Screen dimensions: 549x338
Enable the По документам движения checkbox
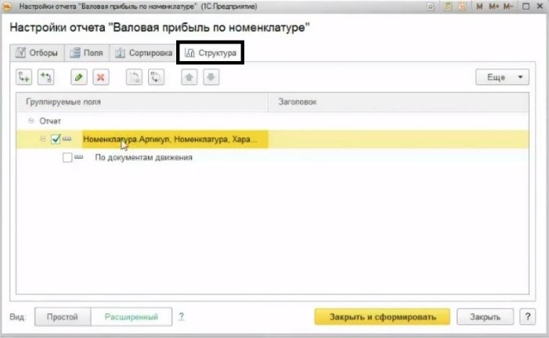point(67,157)
